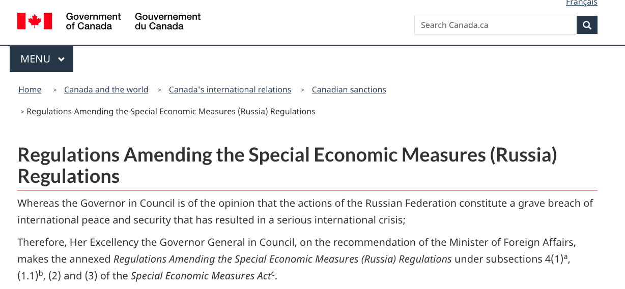
Task: Open the Canada and the world breadcrumb
Action: (x=106, y=90)
